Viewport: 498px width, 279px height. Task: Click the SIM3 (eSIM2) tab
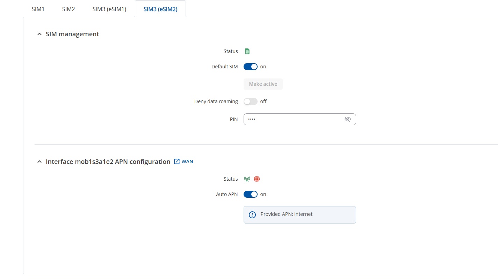click(160, 9)
